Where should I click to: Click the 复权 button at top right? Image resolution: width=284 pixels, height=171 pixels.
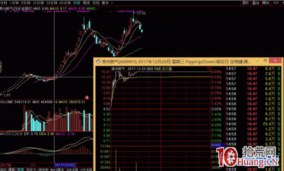[x=246, y=3]
